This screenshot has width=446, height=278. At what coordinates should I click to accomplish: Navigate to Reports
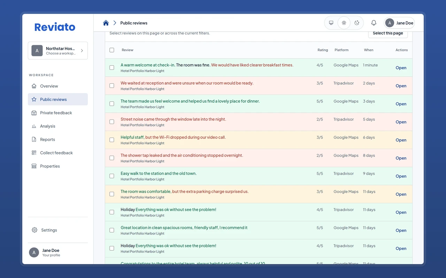point(58,139)
